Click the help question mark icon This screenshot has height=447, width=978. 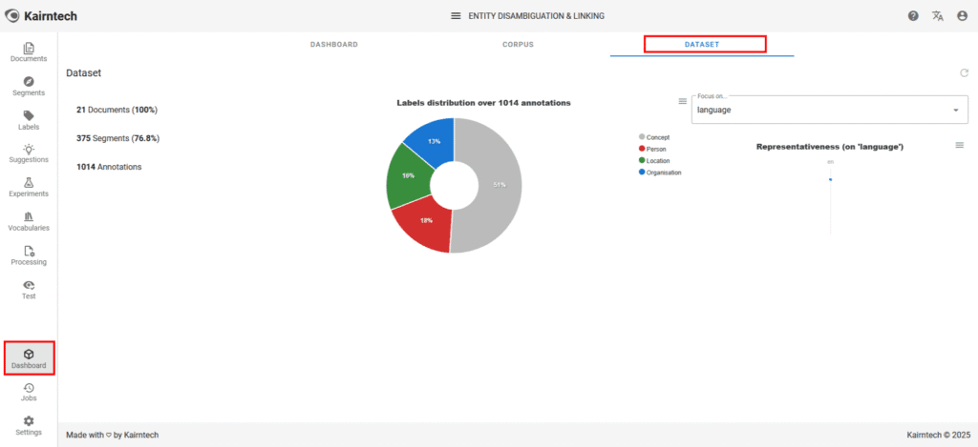(913, 16)
